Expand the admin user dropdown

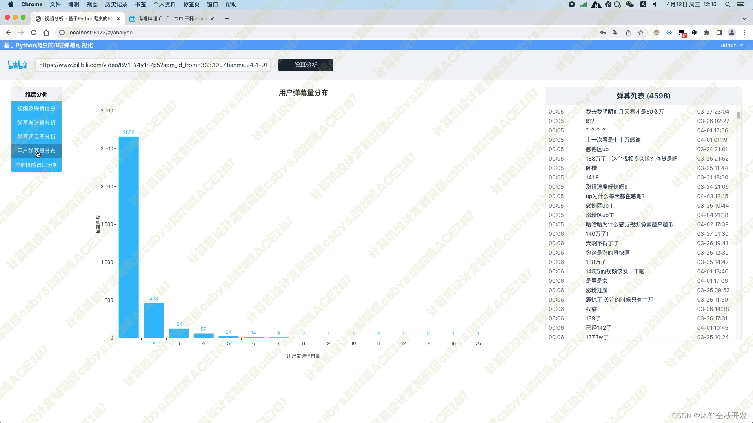point(732,45)
